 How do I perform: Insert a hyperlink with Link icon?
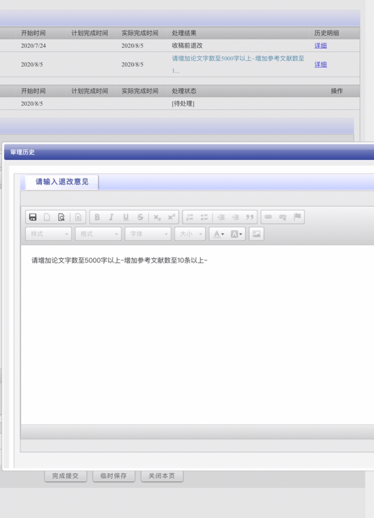coord(268,217)
